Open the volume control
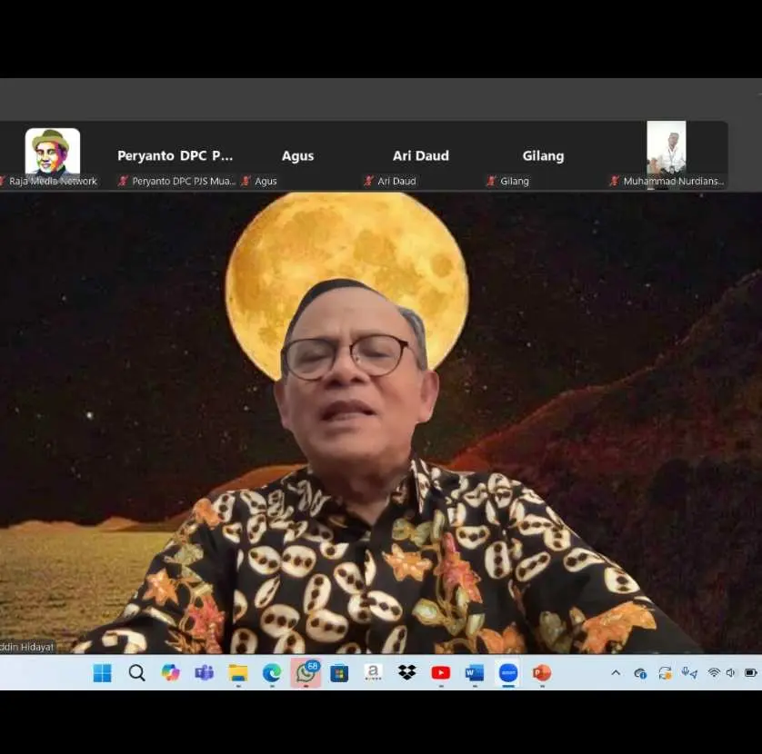This screenshot has width=762, height=754. (x=730, y=673)
